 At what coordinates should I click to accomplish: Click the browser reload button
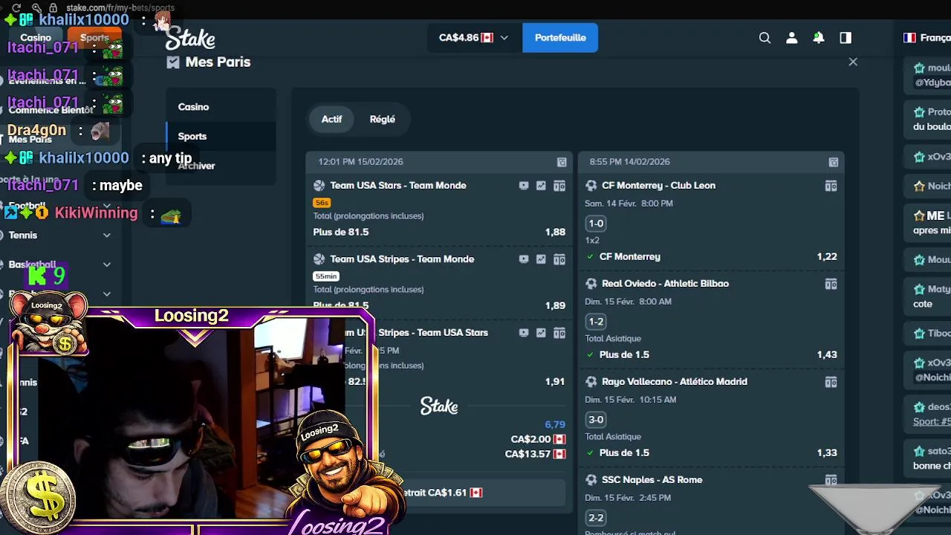click(x=16, y=8)
